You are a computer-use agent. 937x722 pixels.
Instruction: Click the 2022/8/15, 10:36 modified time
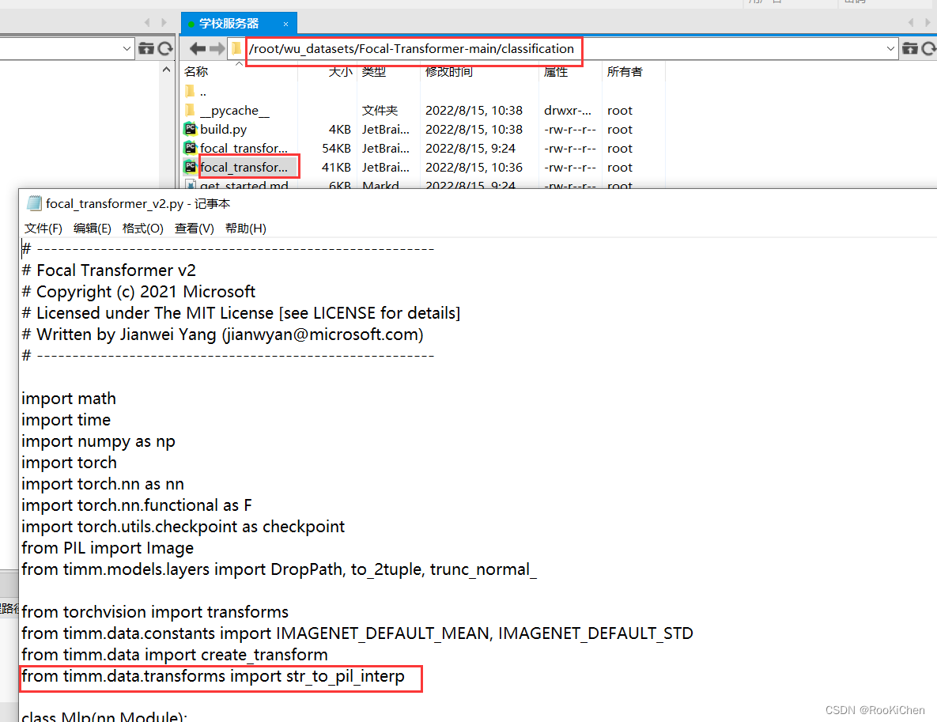[x=474, y=168]
